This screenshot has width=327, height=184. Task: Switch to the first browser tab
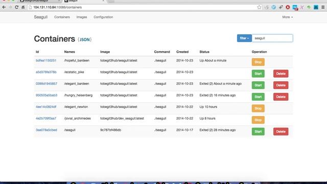(40, 1)
